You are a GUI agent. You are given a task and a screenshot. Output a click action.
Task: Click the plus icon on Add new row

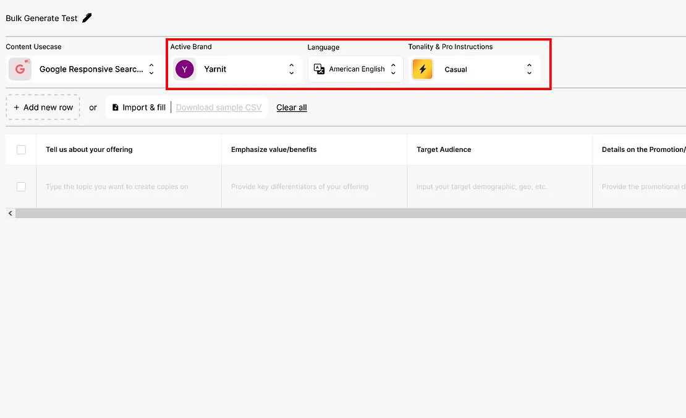click(x=17, y=107)
